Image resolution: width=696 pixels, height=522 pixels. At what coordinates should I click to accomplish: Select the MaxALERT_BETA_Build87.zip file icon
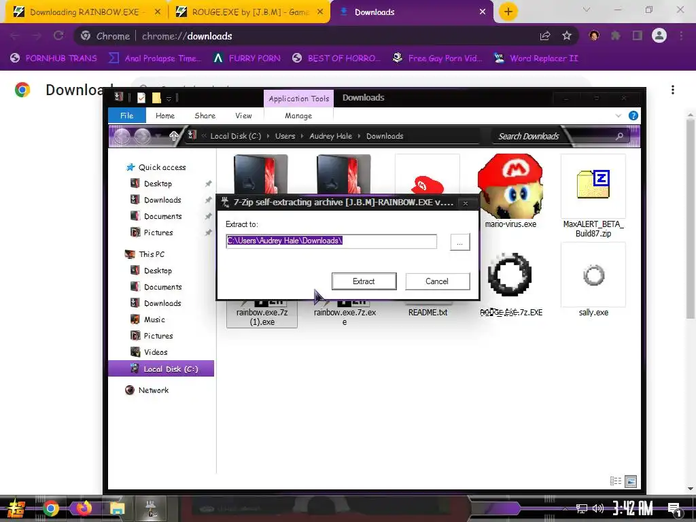click(593, 186)
